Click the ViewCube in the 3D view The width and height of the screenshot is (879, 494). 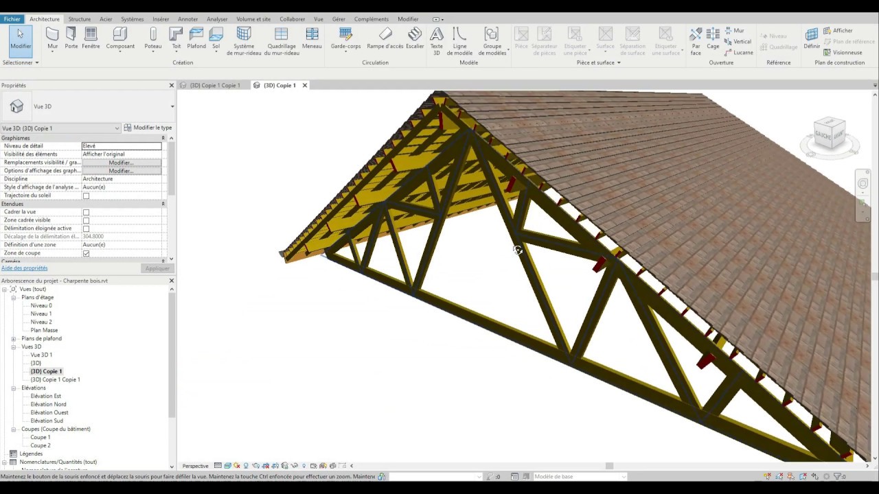[x=829, y=132]
